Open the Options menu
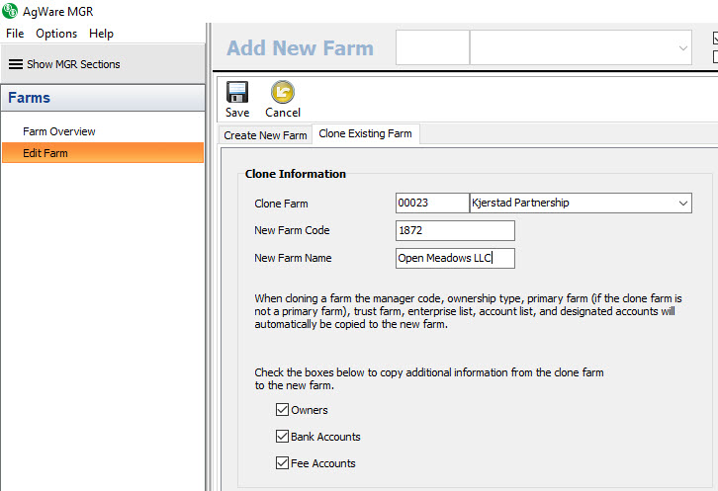The width and height of the screenshot is (718, 491). [x=56, y=34]
